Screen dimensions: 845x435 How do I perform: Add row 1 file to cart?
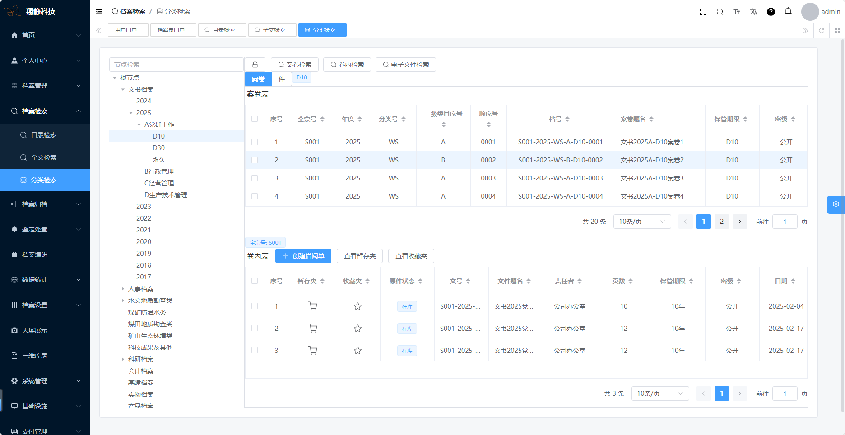click(x=312, y=306)
